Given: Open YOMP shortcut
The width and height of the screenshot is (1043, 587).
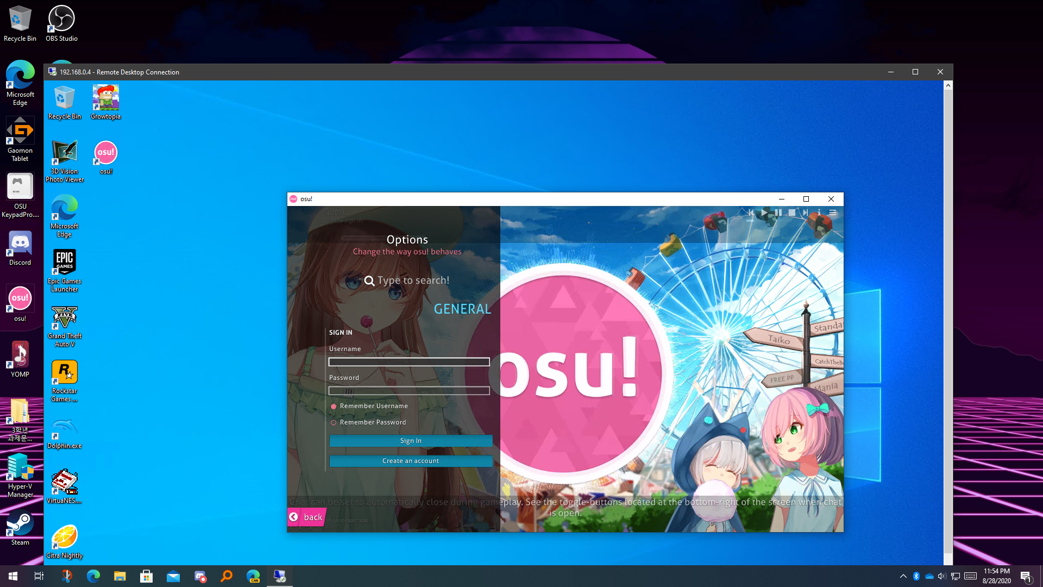Looking at the screenshot, I should point(20,359).
